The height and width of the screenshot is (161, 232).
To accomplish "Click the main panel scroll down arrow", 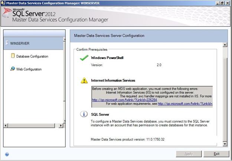I will 225,144.
